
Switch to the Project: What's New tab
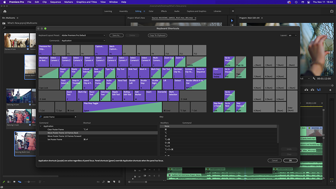136,18
